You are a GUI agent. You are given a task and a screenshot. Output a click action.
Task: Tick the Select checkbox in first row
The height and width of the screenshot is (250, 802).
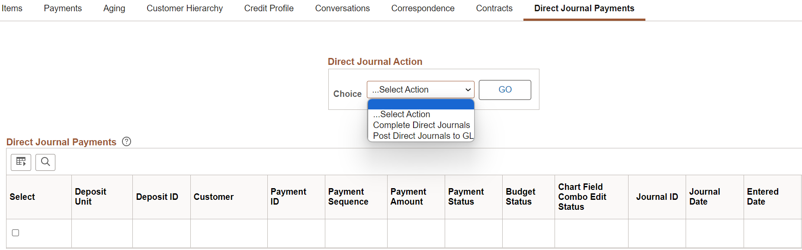click(x=16, y=233)
